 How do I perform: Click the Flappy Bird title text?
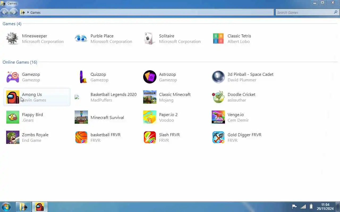pos(32,114)
